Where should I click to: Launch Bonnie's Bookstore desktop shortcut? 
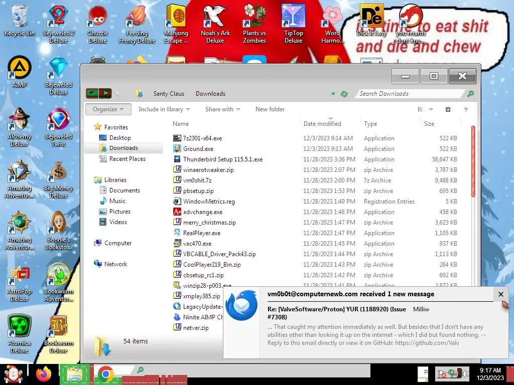[x=58, y=231]
